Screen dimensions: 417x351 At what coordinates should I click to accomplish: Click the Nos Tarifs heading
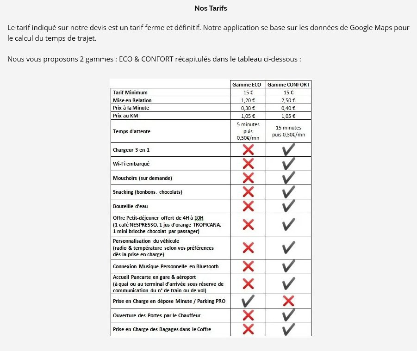click(x=211, y=8)
